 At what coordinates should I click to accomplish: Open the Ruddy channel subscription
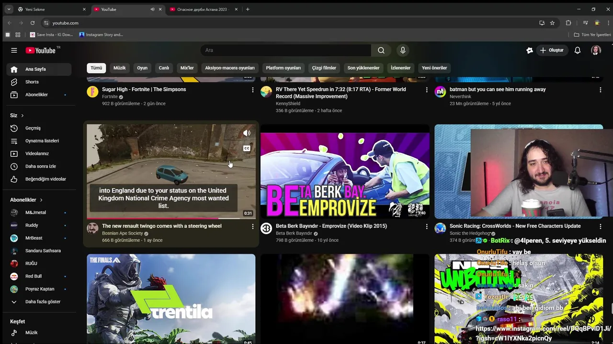tap(39, 225)
